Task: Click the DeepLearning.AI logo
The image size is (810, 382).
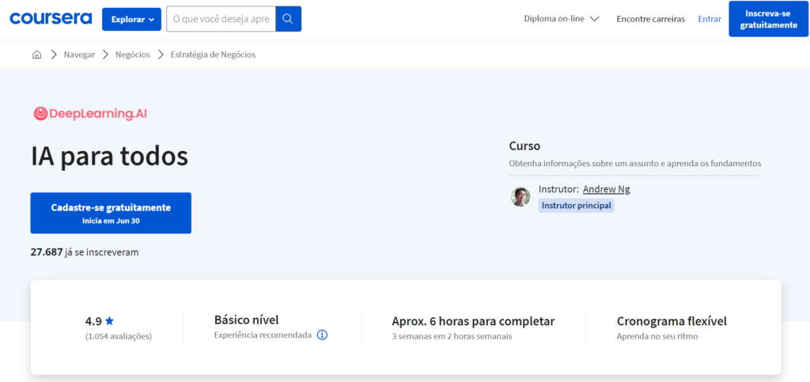Action: 90,114
